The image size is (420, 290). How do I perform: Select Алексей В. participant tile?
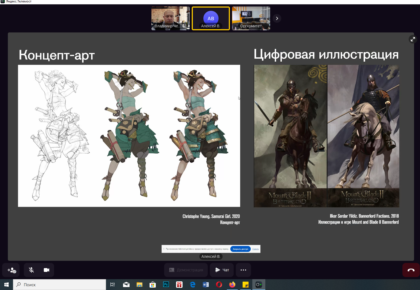pyautogui.click(x=211, y=18)
